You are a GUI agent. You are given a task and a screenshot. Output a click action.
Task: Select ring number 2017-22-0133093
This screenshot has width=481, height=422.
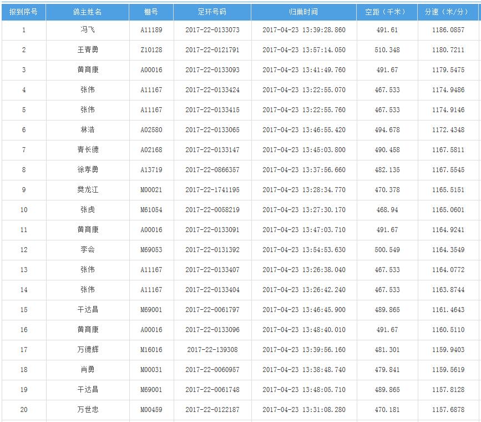[x=212, y=70]
